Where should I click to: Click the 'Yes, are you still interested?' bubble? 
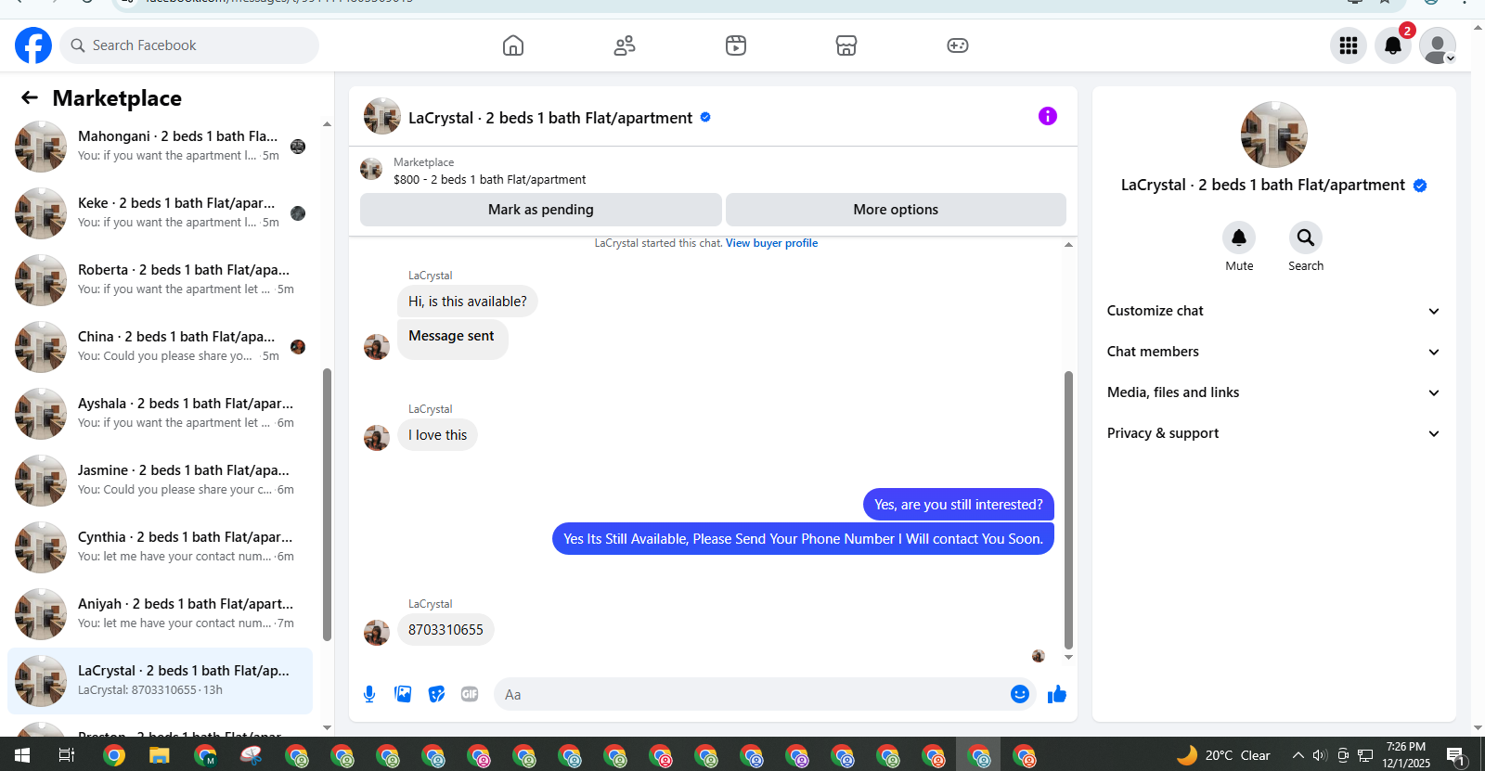coord(959,505)
